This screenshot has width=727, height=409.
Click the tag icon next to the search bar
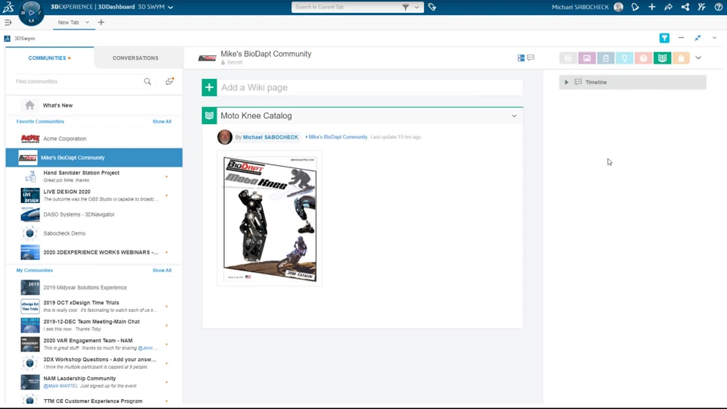432,7
